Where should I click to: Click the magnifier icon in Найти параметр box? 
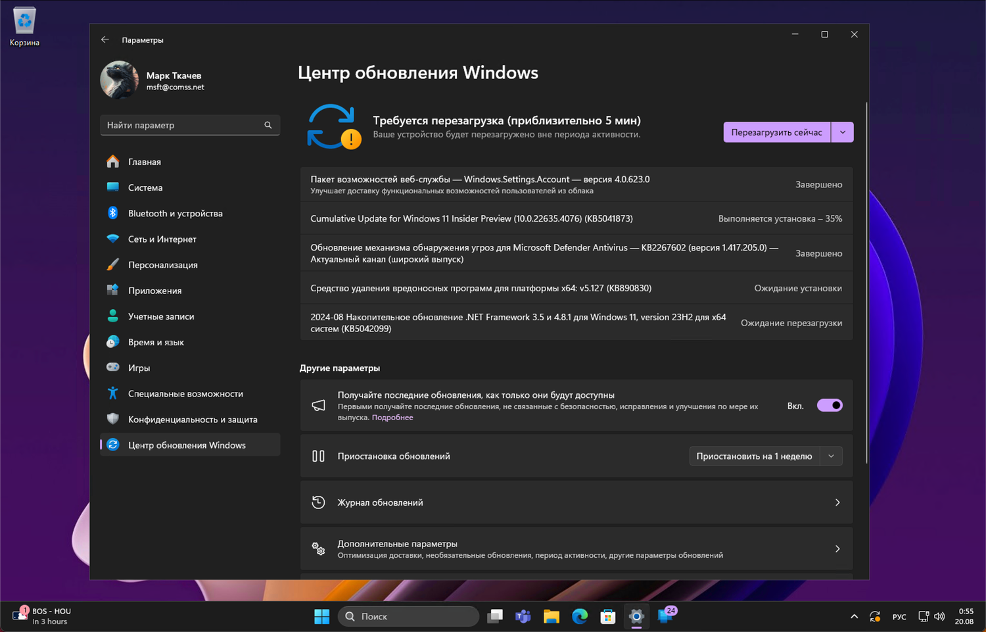[x=268, y=125]
